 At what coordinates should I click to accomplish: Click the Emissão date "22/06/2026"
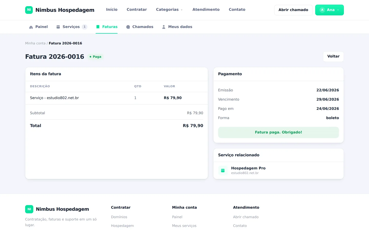pos(328,90)
